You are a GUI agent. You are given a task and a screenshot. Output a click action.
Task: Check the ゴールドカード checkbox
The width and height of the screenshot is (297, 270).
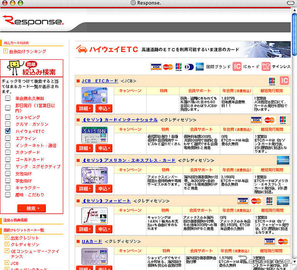tap(8, 159)
